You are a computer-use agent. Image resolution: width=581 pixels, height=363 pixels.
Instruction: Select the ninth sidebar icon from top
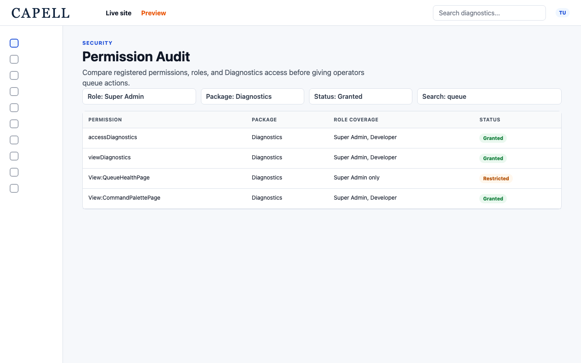pos(14,172)
